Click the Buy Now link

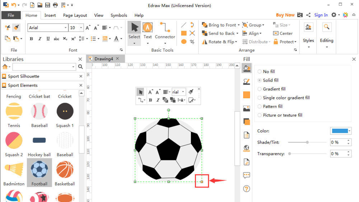(285, 15)
